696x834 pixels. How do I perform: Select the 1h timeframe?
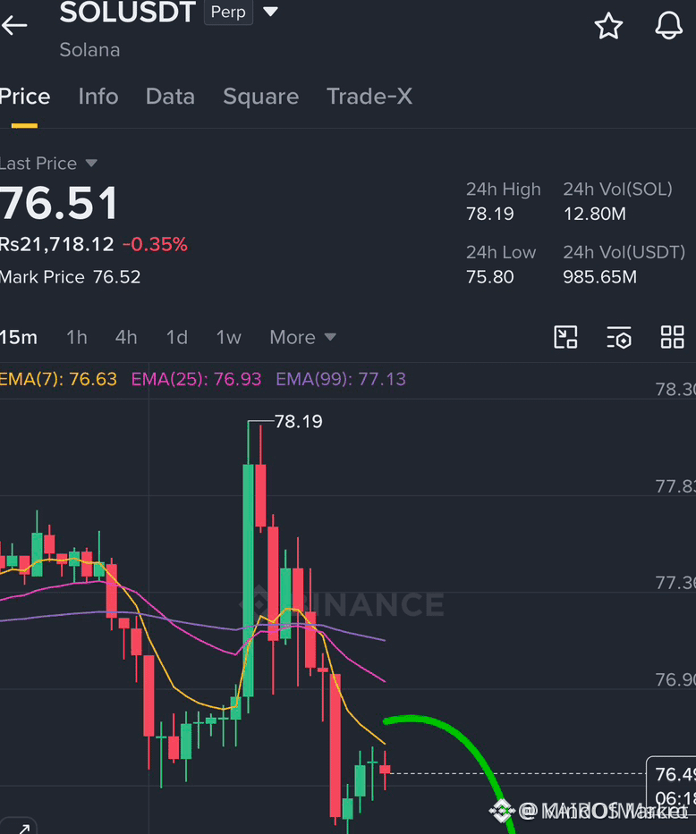click(77, 337)
